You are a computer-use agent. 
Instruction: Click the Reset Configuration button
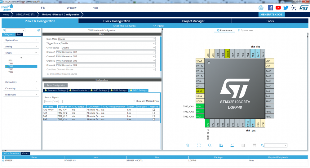pos(56,85)
